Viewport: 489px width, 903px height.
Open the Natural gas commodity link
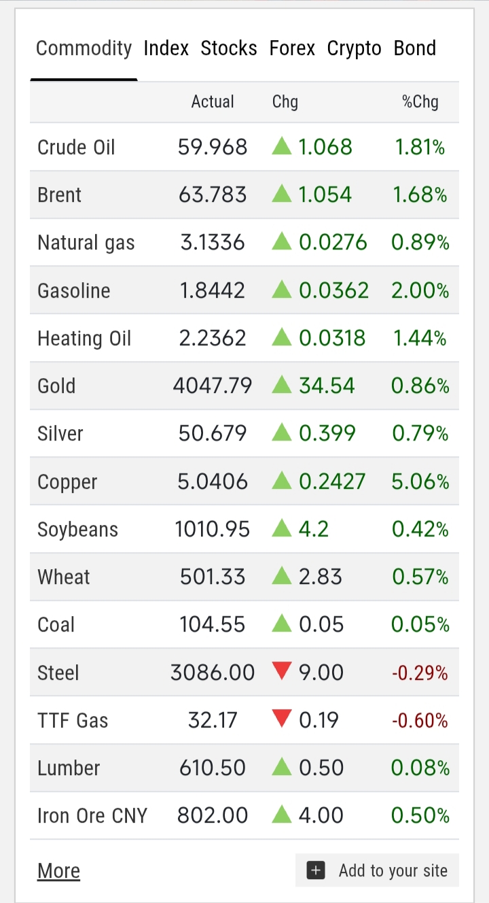86,243
